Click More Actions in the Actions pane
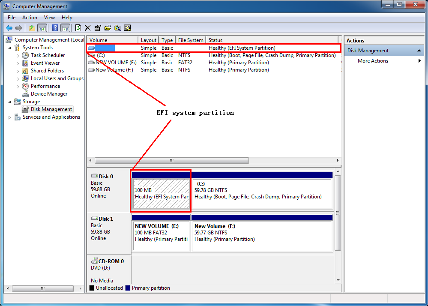This screenshot has width=428, height=306. point(372,60)
